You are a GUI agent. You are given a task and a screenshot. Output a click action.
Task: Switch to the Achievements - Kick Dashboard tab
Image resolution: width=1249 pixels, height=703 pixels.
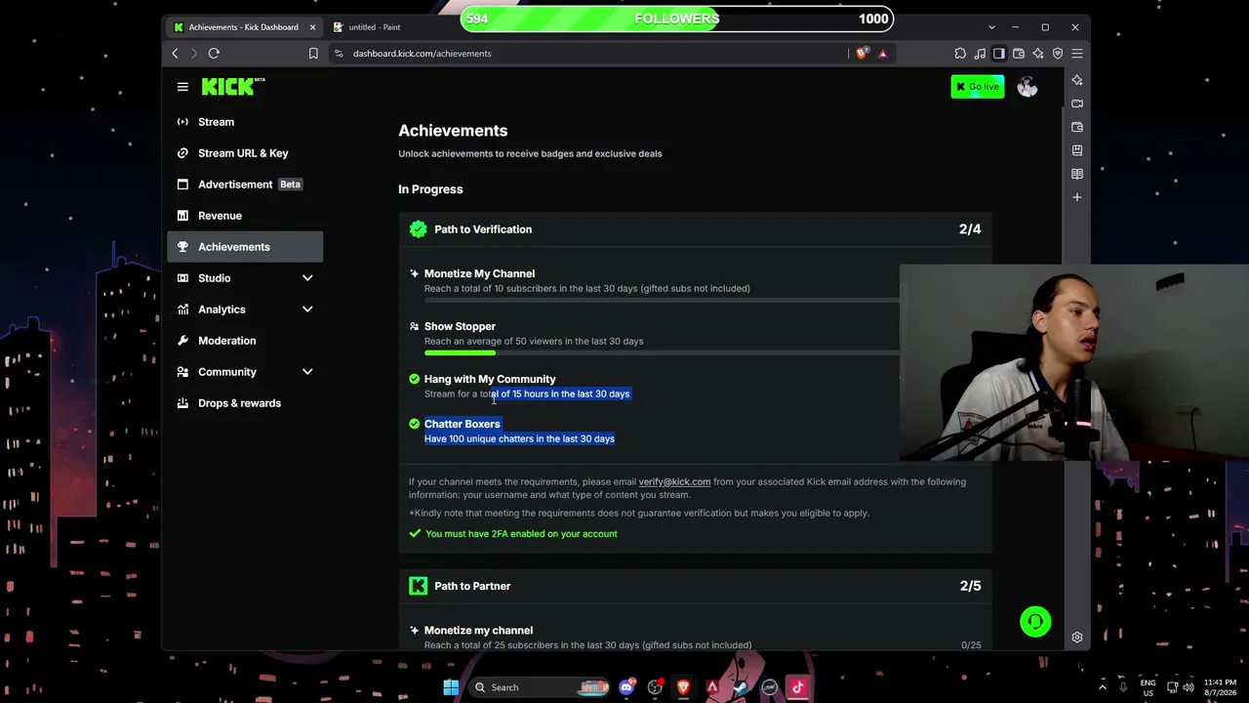coord(244,27)
